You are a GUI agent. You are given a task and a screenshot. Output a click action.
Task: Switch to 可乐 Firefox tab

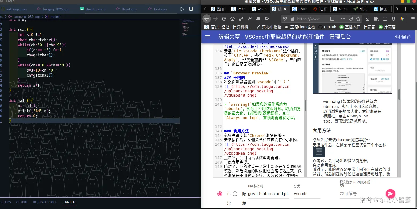click(361, 9)
